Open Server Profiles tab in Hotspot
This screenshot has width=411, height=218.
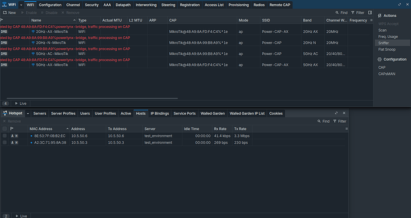click(x=63, y=113)
